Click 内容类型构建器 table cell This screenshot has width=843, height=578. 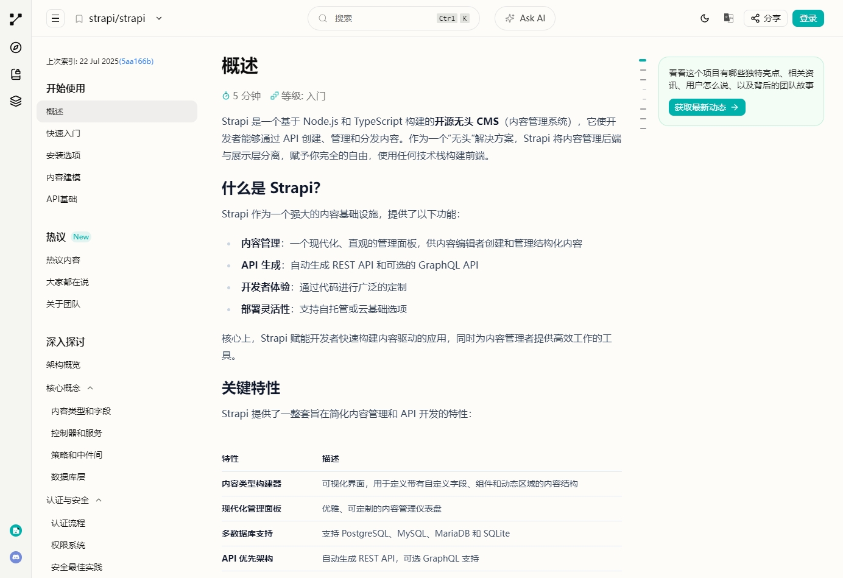[x=252, y=484]
